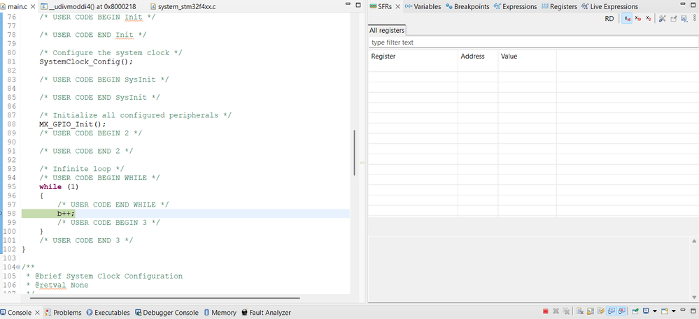The height and width of the screenshot is (319, 699).
Task: Click the SFRs detail pane scroll down arrow
Action: click(694, 297)
